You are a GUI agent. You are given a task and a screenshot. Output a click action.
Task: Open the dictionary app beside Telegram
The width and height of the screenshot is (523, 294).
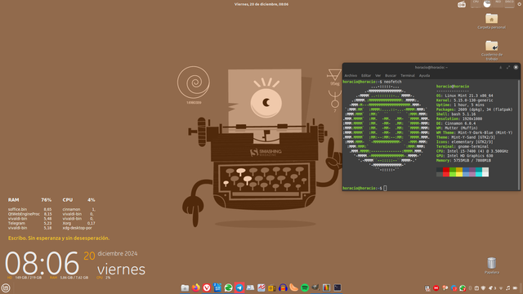click(250, 287)
